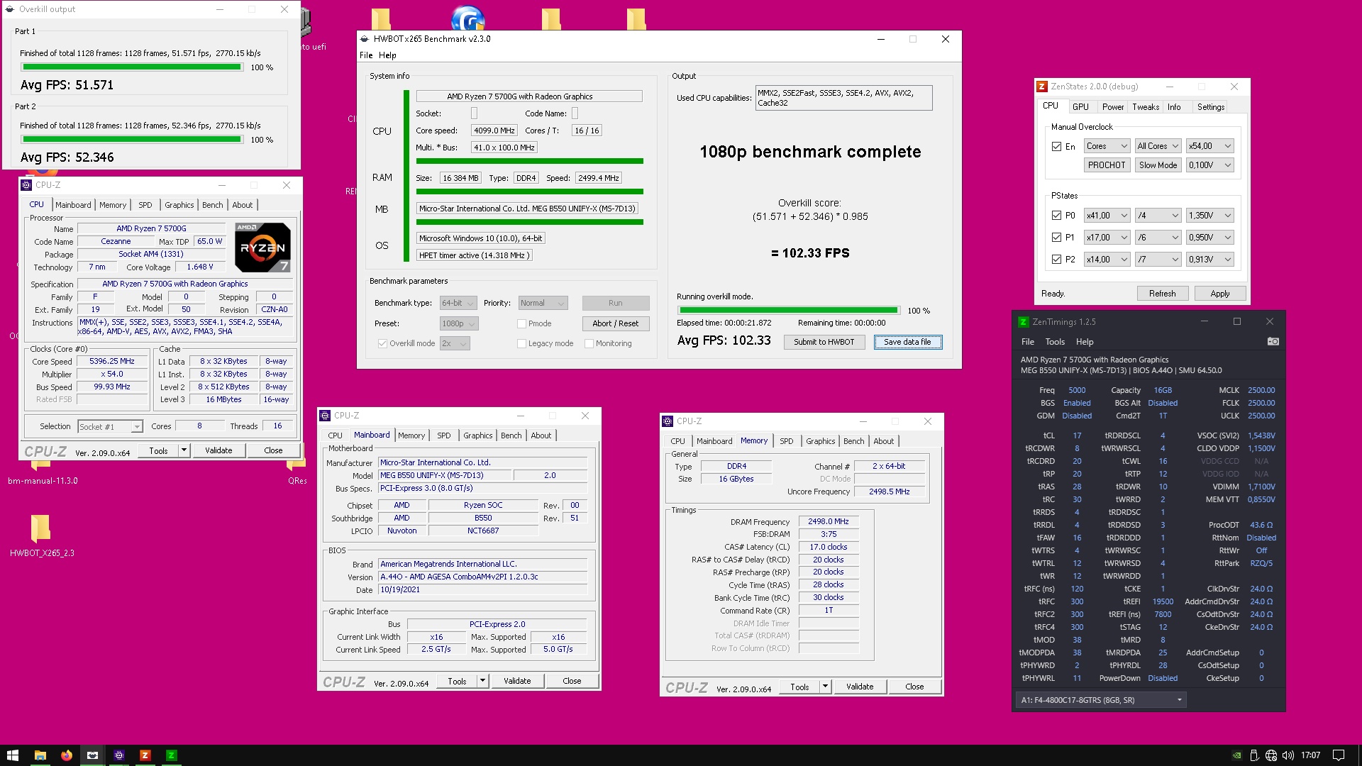The image size is (1362, 766).
Task: Open the NVIDIA tray icon
Action: 1236,755
